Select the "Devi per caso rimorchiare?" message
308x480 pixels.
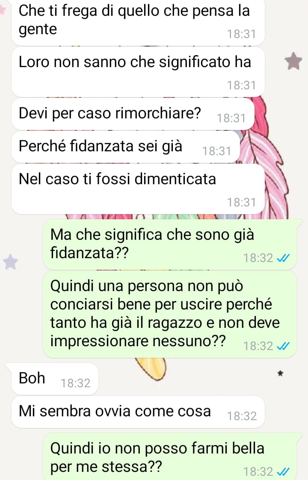133,114
